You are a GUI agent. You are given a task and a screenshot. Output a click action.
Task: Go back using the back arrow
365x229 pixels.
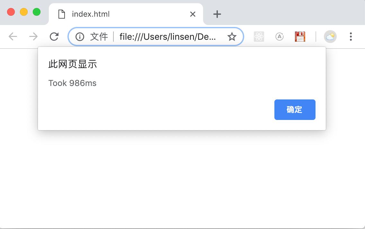pyautogui.click(x=13, y=37)
